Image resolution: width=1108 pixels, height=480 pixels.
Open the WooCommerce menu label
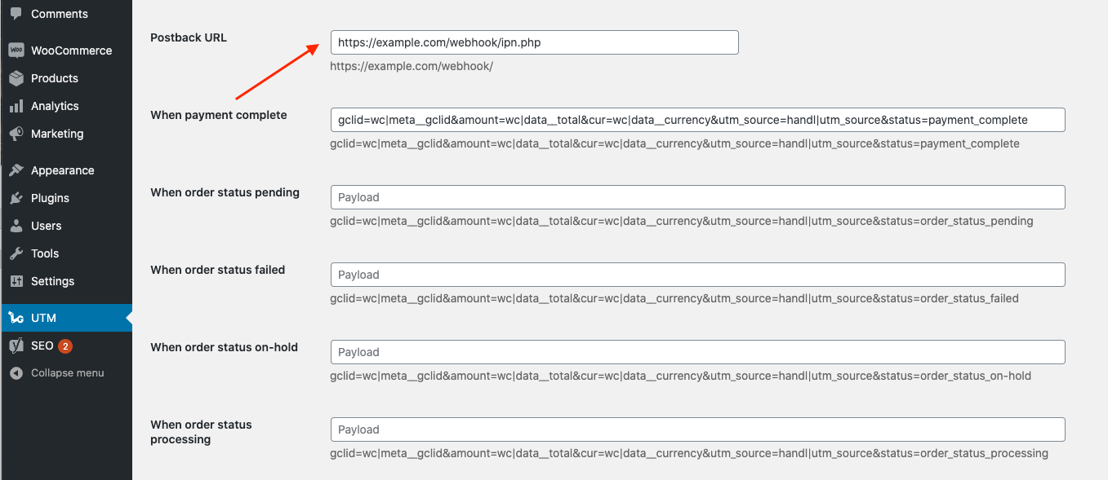[71, 51]
